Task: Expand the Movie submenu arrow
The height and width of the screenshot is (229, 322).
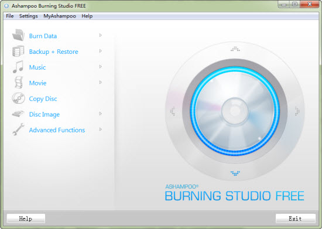Action: pos(101,82)
